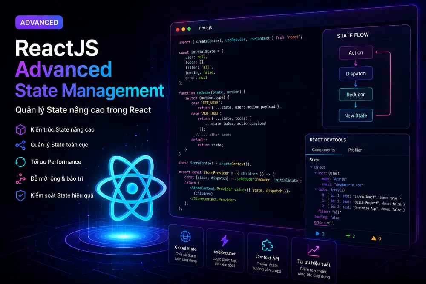This screenshot has height=284, width=426.
Task: Click the error: null state entry in DevTools
Action: click(324, 223)
